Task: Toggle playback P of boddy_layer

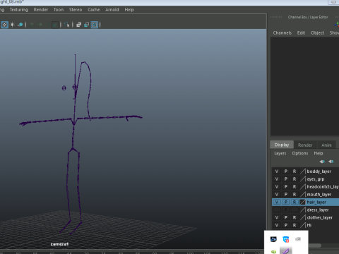Action: coord(285,171)
